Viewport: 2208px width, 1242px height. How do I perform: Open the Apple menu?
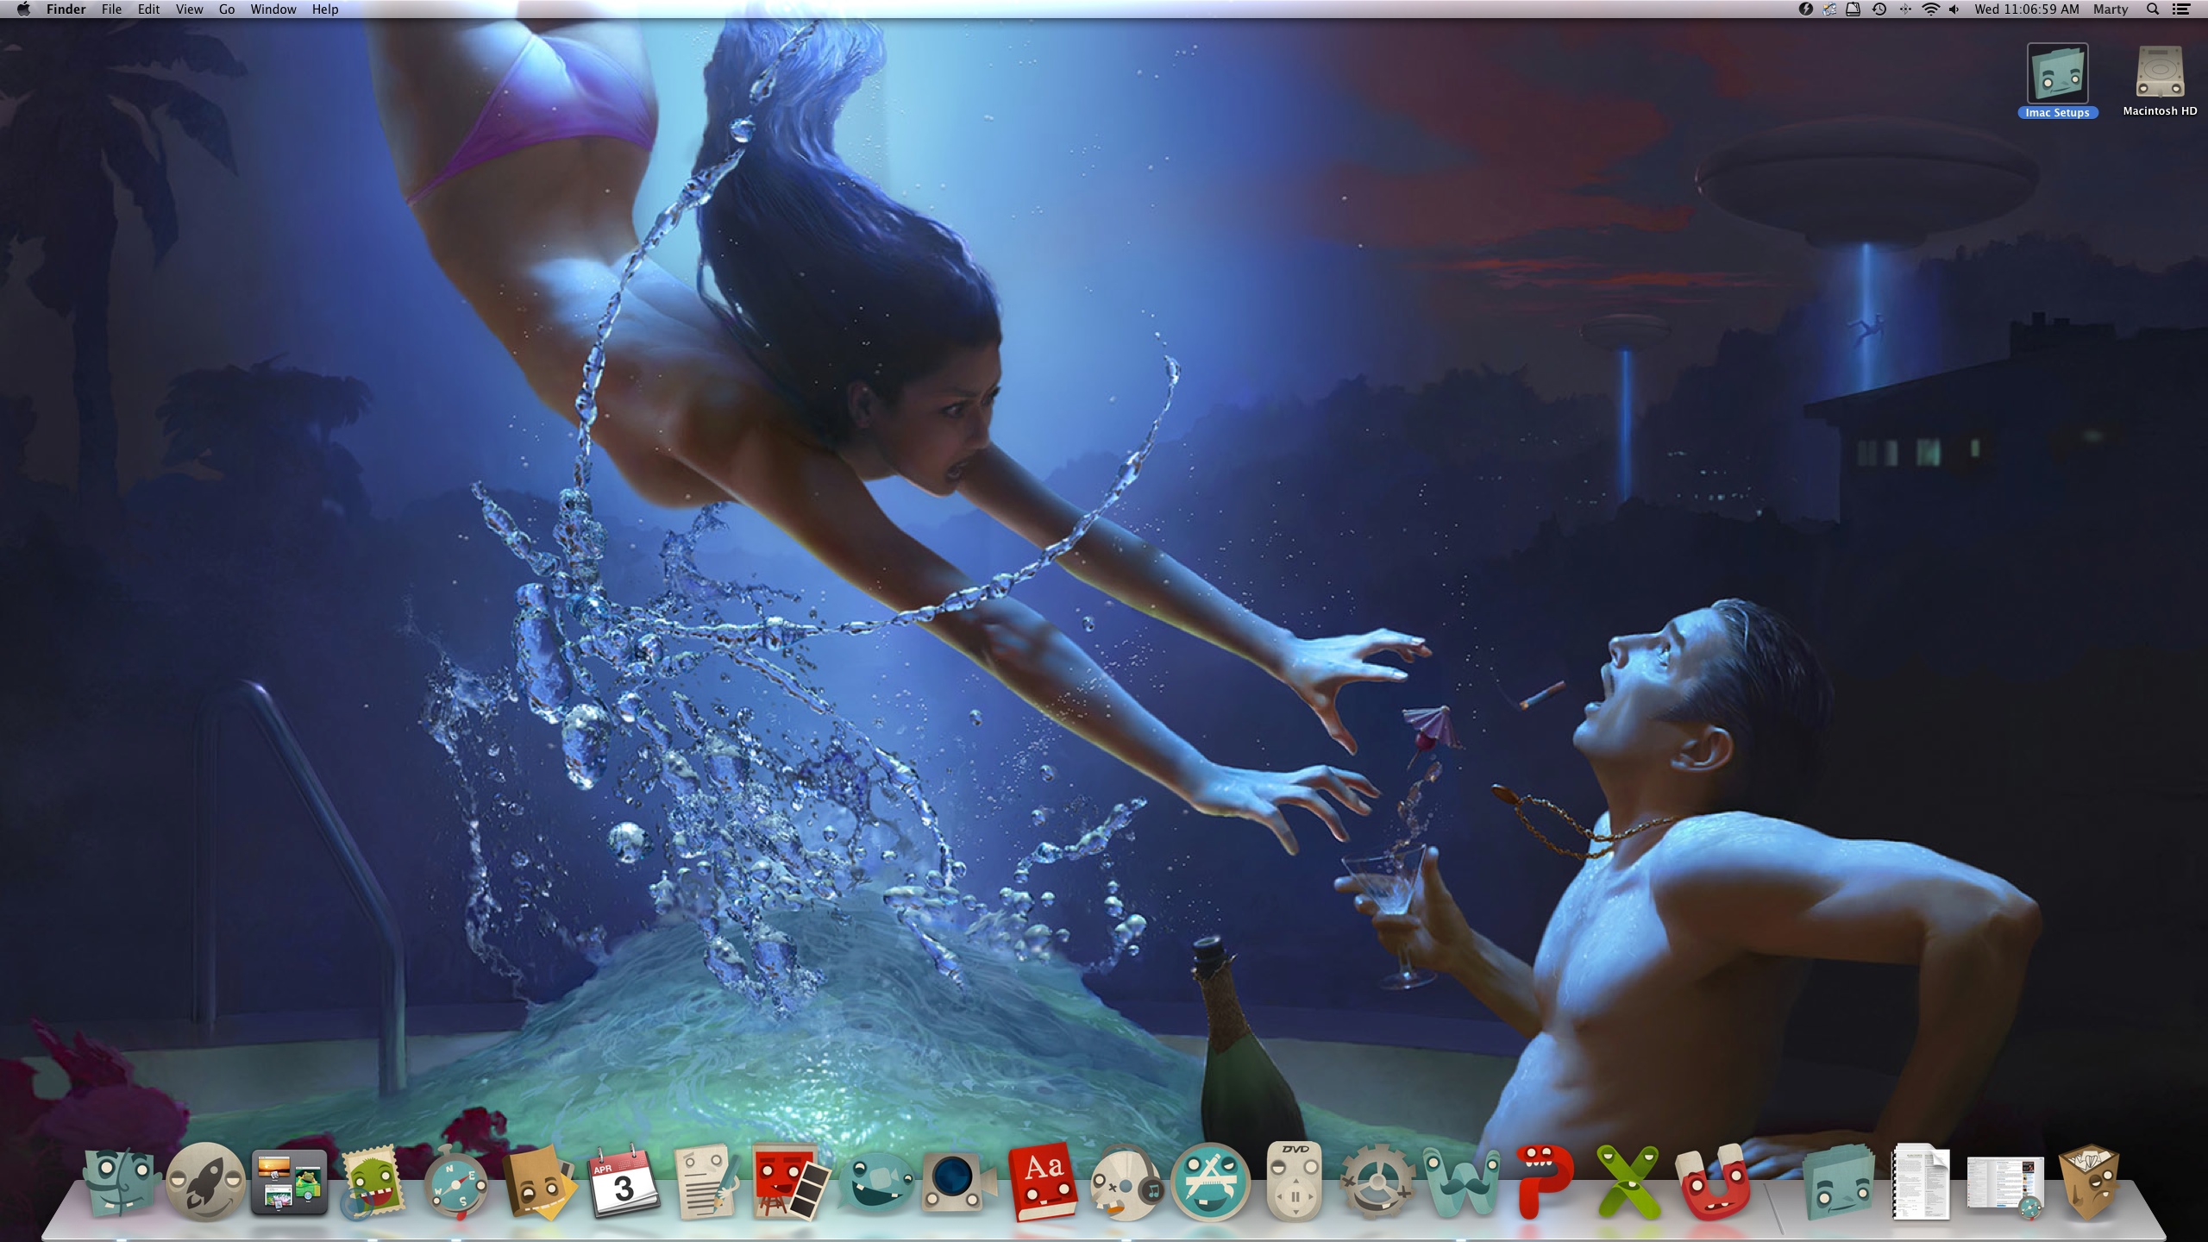[23, 9]
